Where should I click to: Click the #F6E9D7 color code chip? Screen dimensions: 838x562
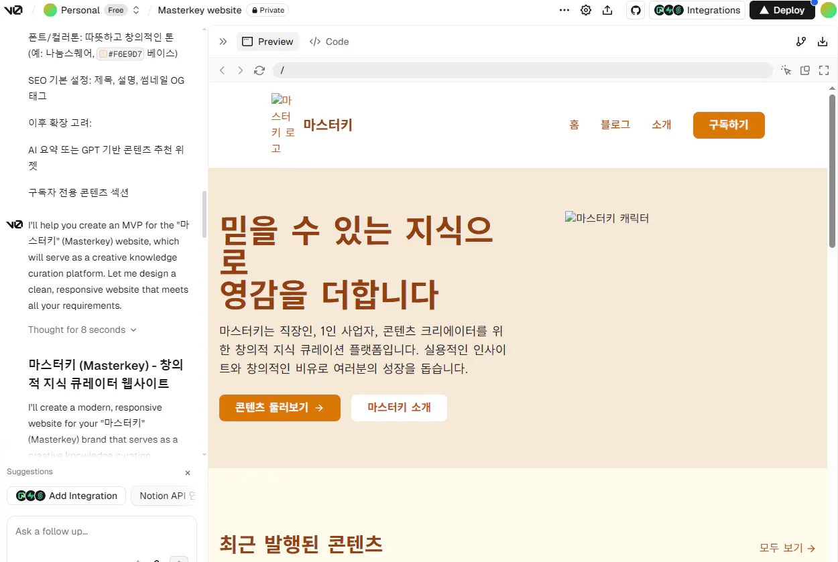[121, 54]
